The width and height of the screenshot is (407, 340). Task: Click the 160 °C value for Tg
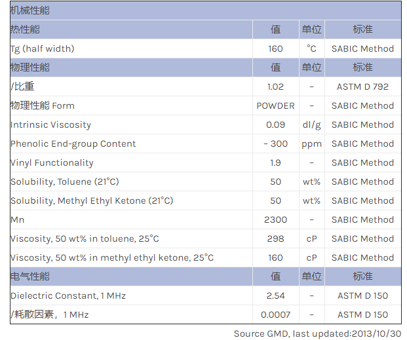(275, 48)
